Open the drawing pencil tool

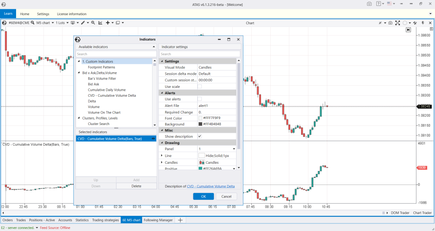[x=83, y=23]
